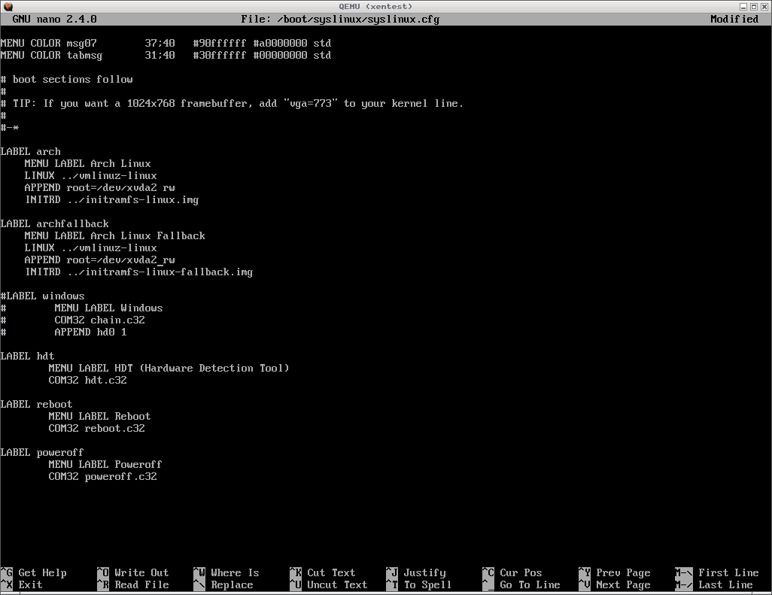Click the ^W Where Is shortcut

[226, 572]
